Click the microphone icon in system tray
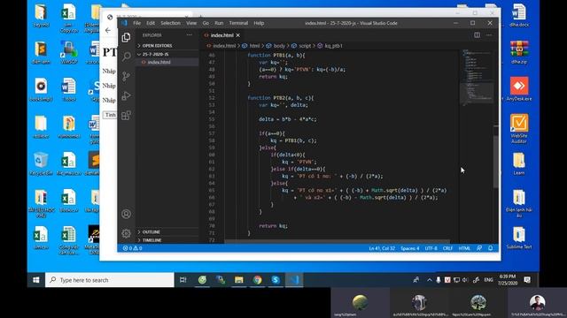This screenshot has height=318, width=567. (x=438, y=280)
